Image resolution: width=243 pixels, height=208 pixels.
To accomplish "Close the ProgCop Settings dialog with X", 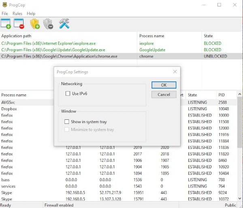I will (x=175, y=72).
